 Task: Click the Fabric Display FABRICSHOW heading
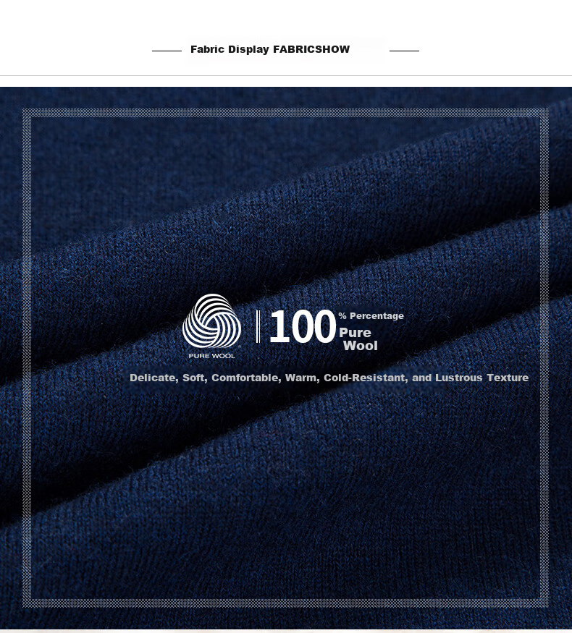point(270,49)
